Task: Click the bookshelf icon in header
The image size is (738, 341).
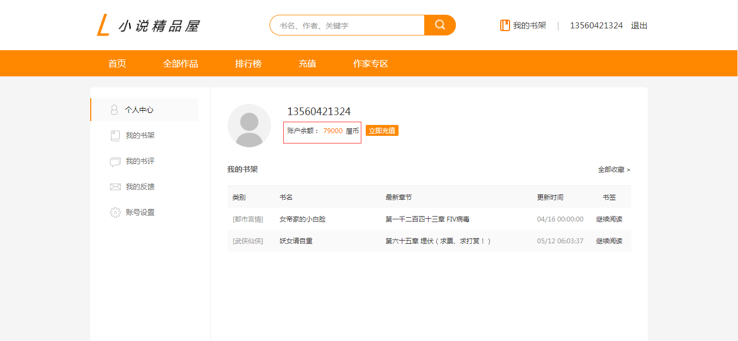Action: 505,26
